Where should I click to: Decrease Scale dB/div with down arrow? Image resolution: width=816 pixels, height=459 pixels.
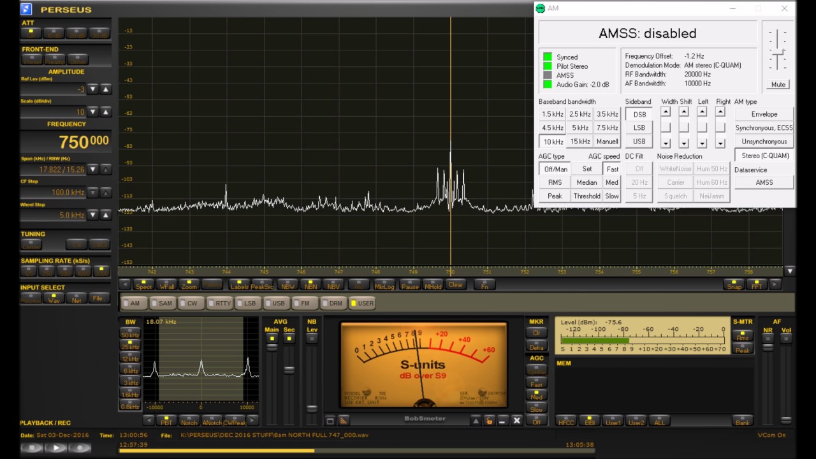93,112
